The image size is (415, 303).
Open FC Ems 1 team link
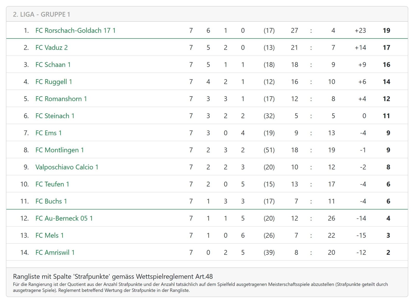pyautogui.click(x=49, y=133)
